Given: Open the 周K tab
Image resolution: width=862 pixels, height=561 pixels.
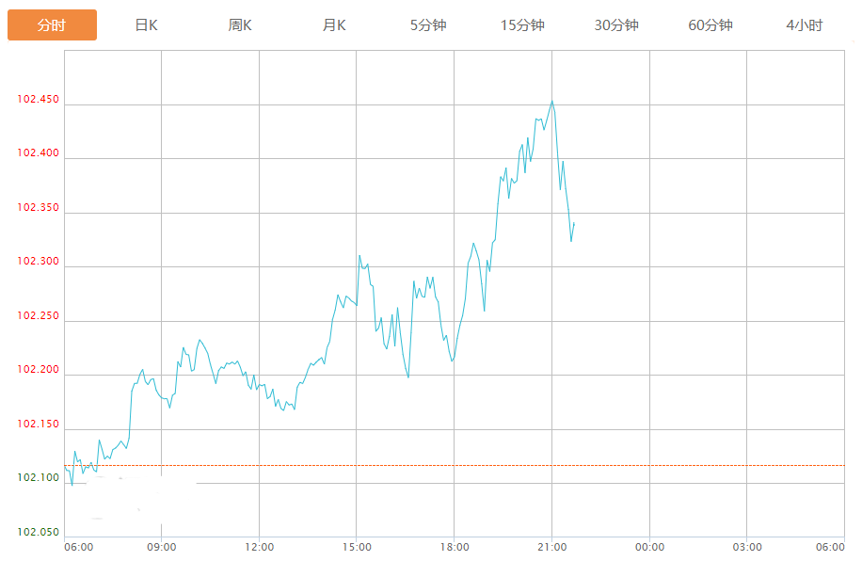Looking at the screenshot, I should tap(240, 25).
